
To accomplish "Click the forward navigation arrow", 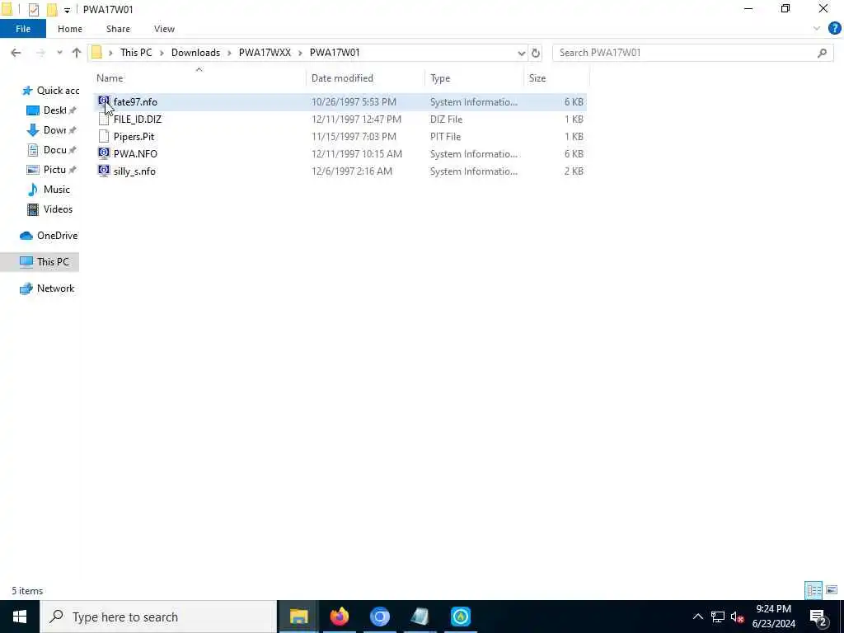I will click(40, 53).
